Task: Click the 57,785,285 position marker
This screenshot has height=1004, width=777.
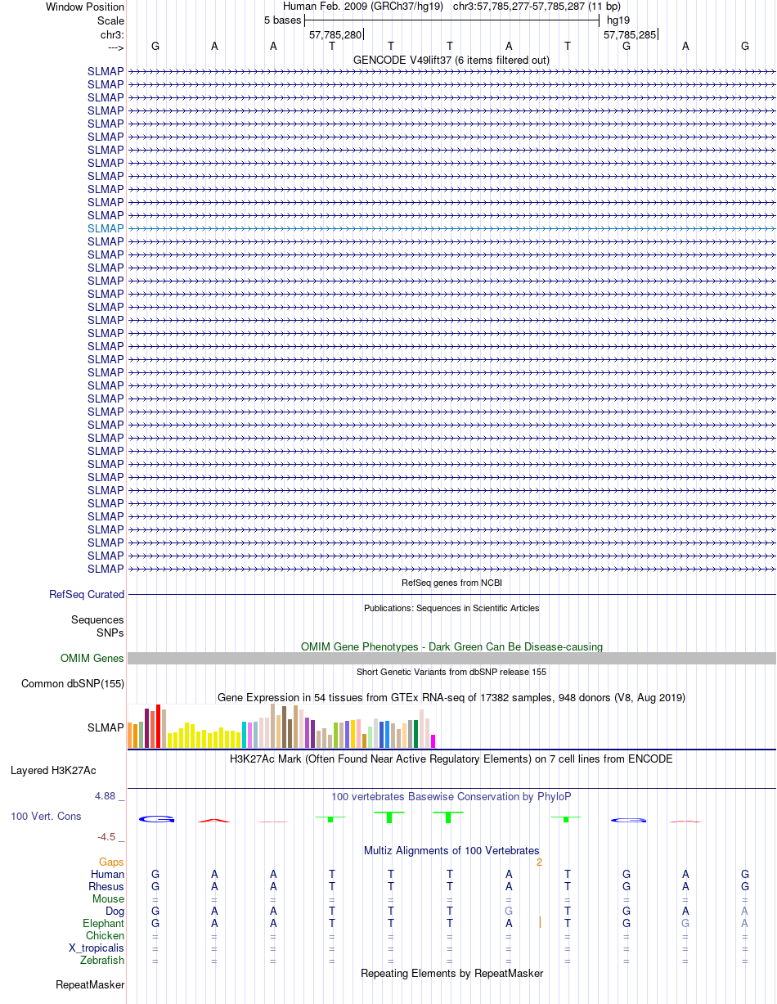Action: pos(630,34)
